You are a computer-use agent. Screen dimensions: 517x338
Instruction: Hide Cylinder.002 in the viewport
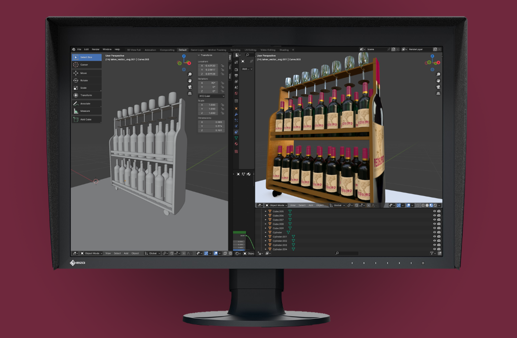tap(434, 241)
